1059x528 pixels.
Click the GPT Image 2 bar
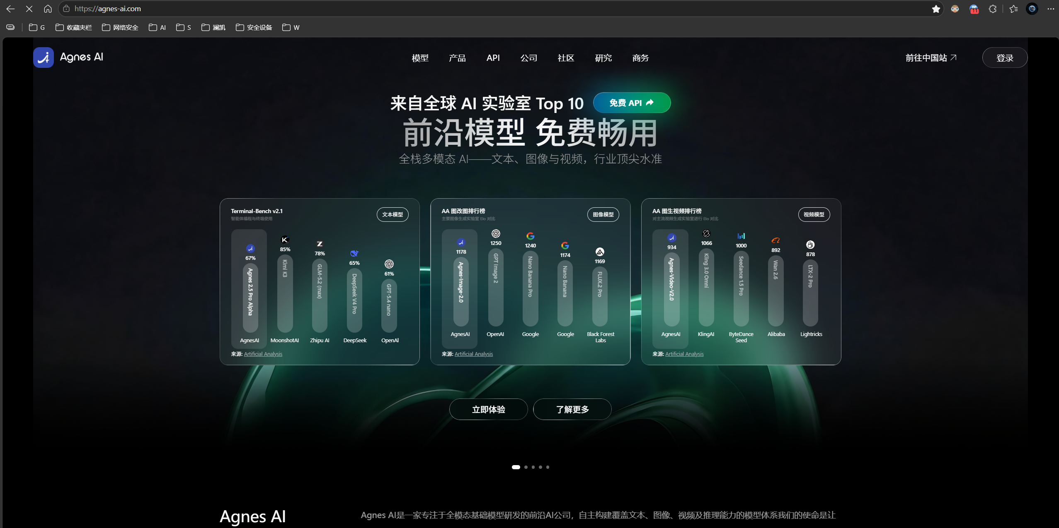pos(496,287)
